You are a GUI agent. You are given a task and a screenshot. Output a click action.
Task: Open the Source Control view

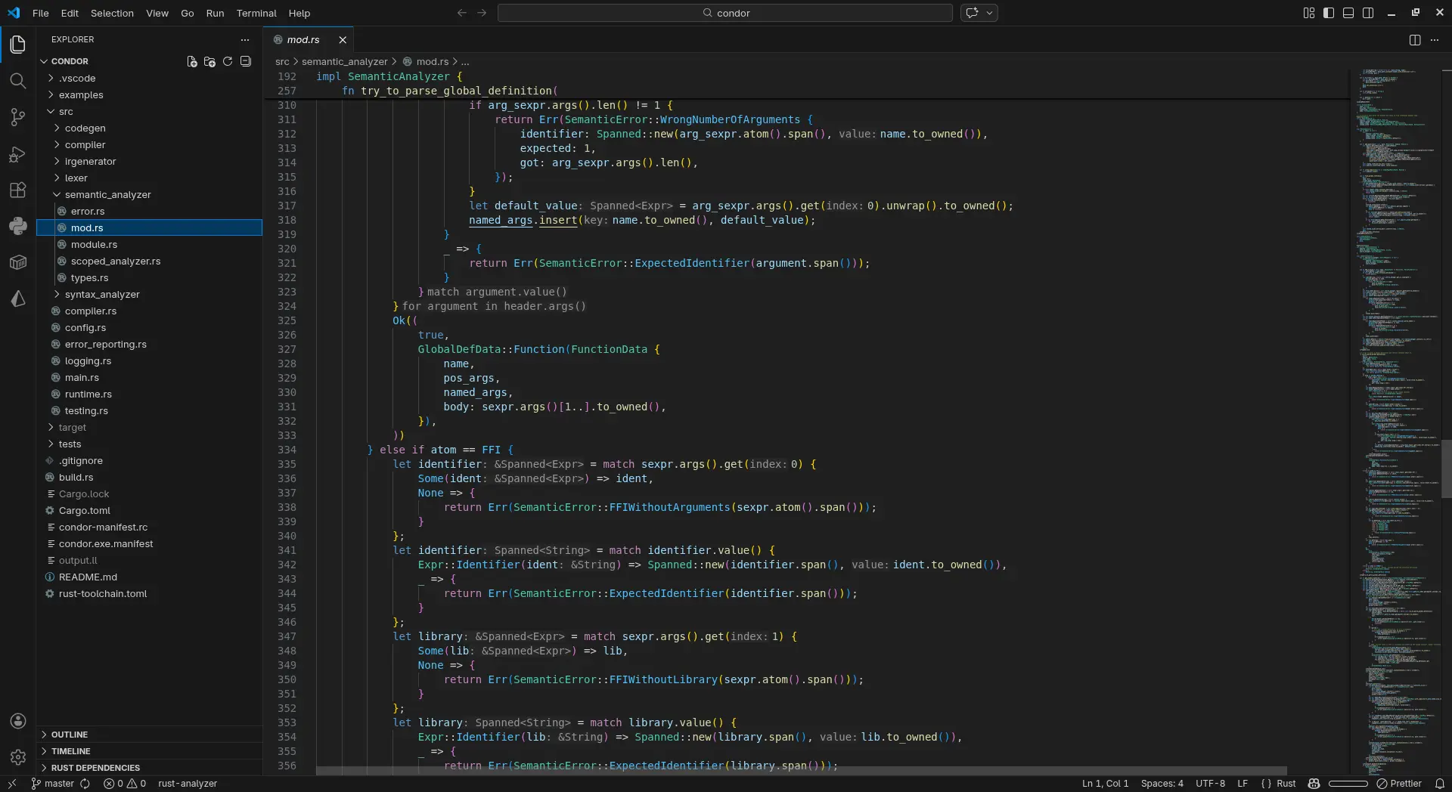[x=18, y=117]
